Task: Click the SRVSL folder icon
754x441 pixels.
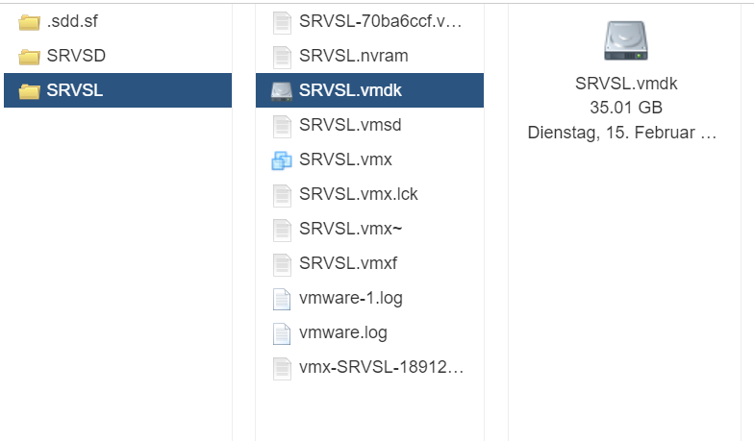Action: 29,91
